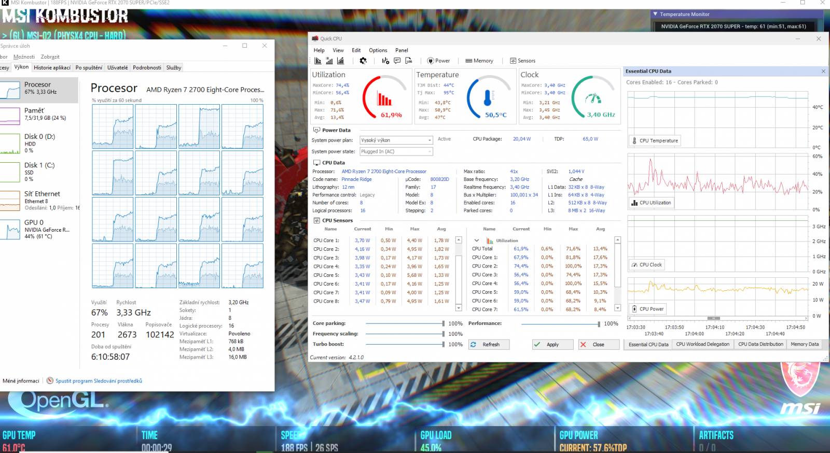Open the Panel menu in Quick CPU
830x453 pixels.
(x=402, y=50)
